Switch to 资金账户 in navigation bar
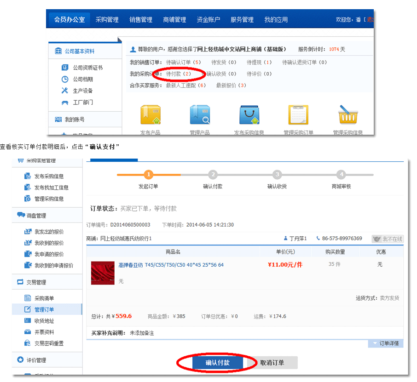The height and width of the screenshot is (382, 417). 208,20
